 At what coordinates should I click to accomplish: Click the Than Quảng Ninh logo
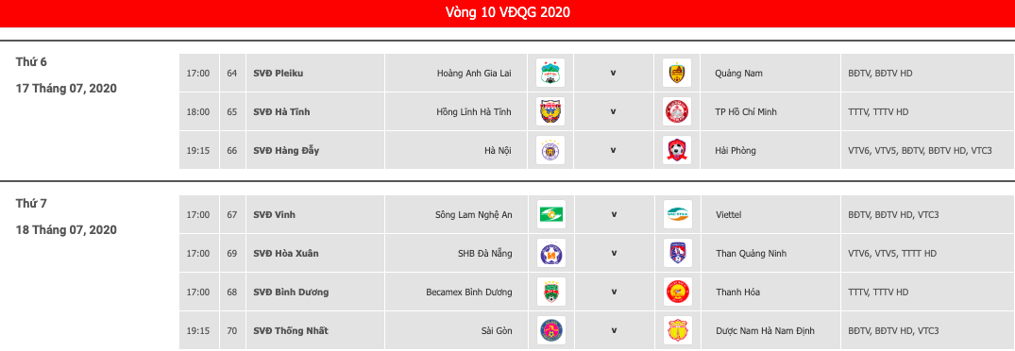pos(677,254)
